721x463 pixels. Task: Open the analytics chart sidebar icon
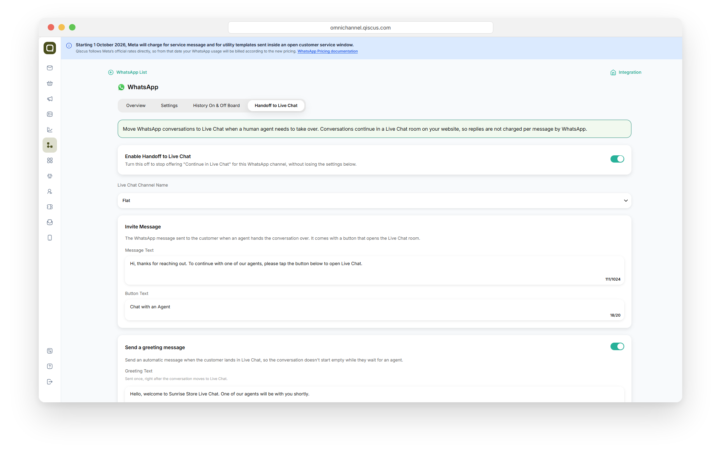pyautogui.click(x=50, y=130)
